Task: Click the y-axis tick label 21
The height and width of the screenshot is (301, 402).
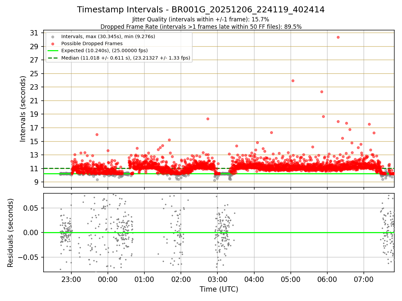Action: [x=34, y=101]
